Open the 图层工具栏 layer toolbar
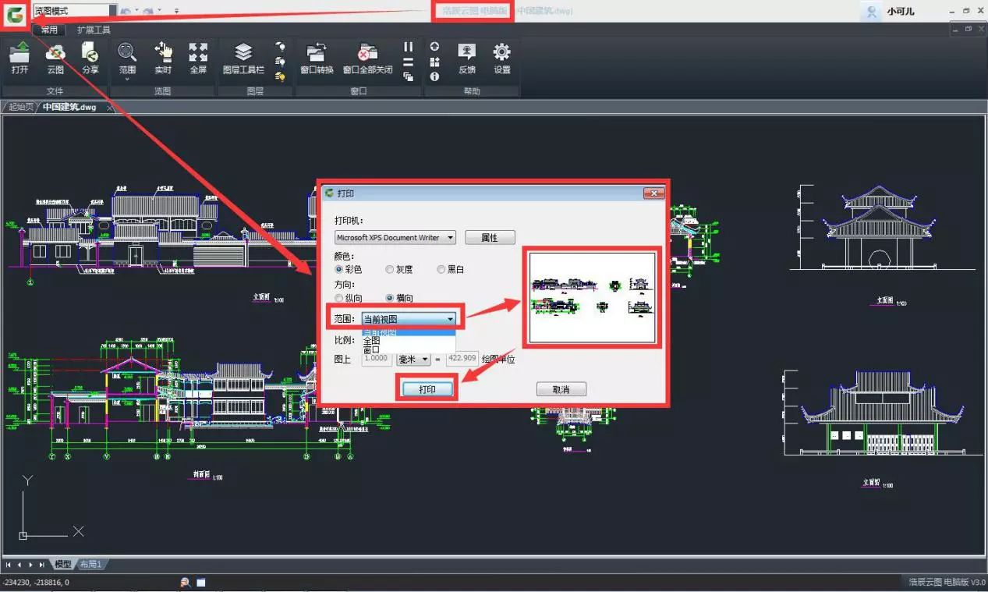The width and height of the screenshot is (988, 592). 243,57
